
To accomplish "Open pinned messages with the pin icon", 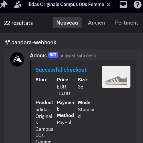I will click(4, 4).
